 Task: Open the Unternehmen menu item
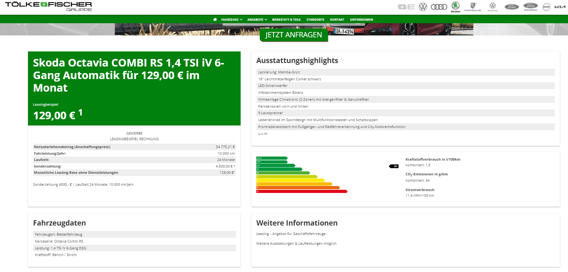[x=361, y=19]
